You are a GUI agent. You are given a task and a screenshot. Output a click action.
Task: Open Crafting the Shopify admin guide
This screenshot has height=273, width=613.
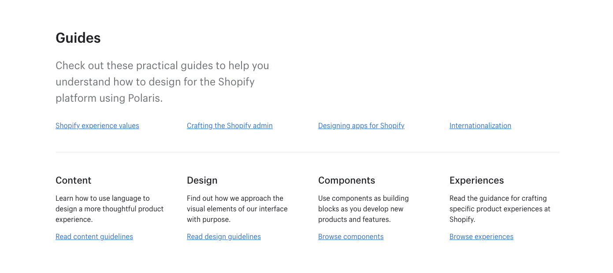[x=230, y=125]
